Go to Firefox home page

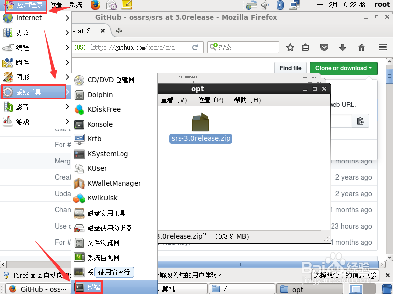[x=362, y=47]
